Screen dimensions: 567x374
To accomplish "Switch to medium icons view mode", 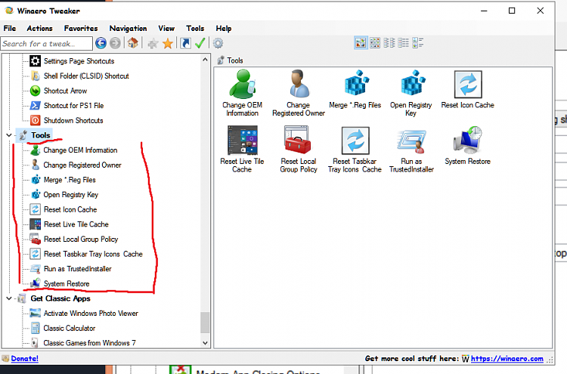I will (375, 42).
